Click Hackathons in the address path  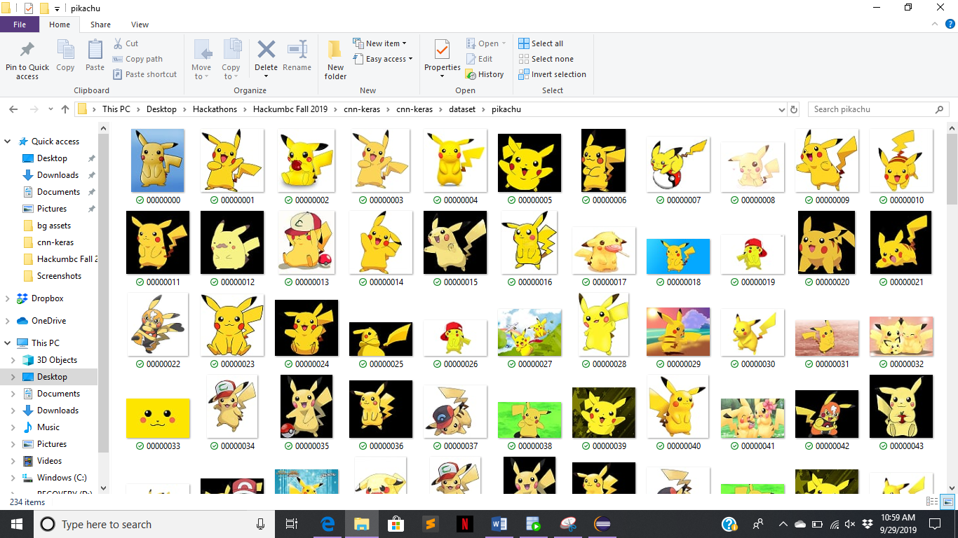pos(215,109)
